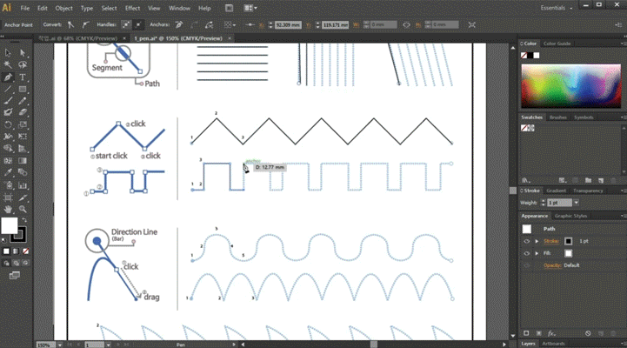Hide the Stroke attribute visibility eye

(x=527, y=241)
